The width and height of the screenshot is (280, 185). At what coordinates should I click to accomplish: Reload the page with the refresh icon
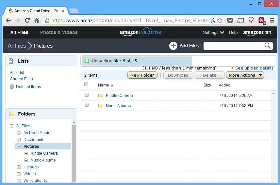click(x=27, y=21)
